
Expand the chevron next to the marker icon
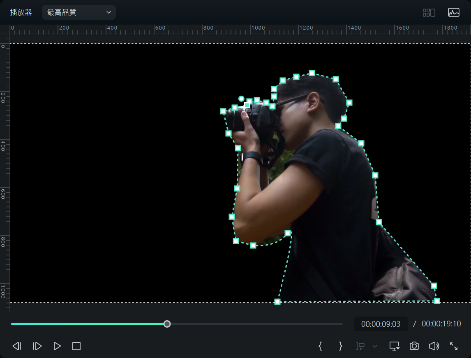[x=374, y=346]
